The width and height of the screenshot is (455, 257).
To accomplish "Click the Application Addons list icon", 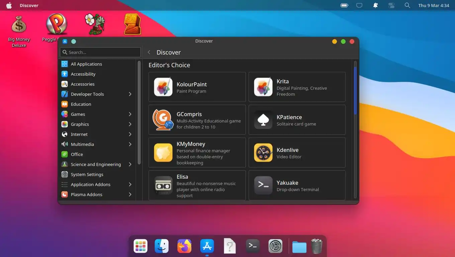I will pyautogui.click(x=65, y=184).
